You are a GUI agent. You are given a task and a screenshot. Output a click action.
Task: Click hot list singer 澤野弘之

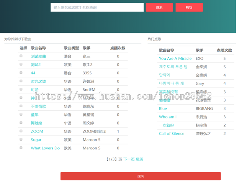click(x=203, y=134)
